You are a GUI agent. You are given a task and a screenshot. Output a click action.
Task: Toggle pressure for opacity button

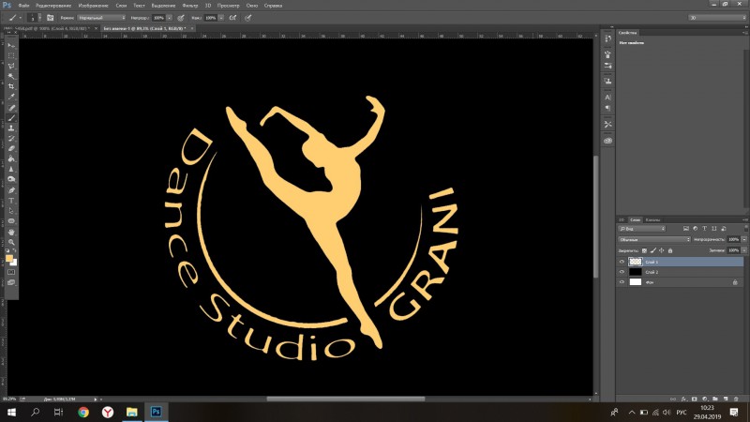coord(181,18)
